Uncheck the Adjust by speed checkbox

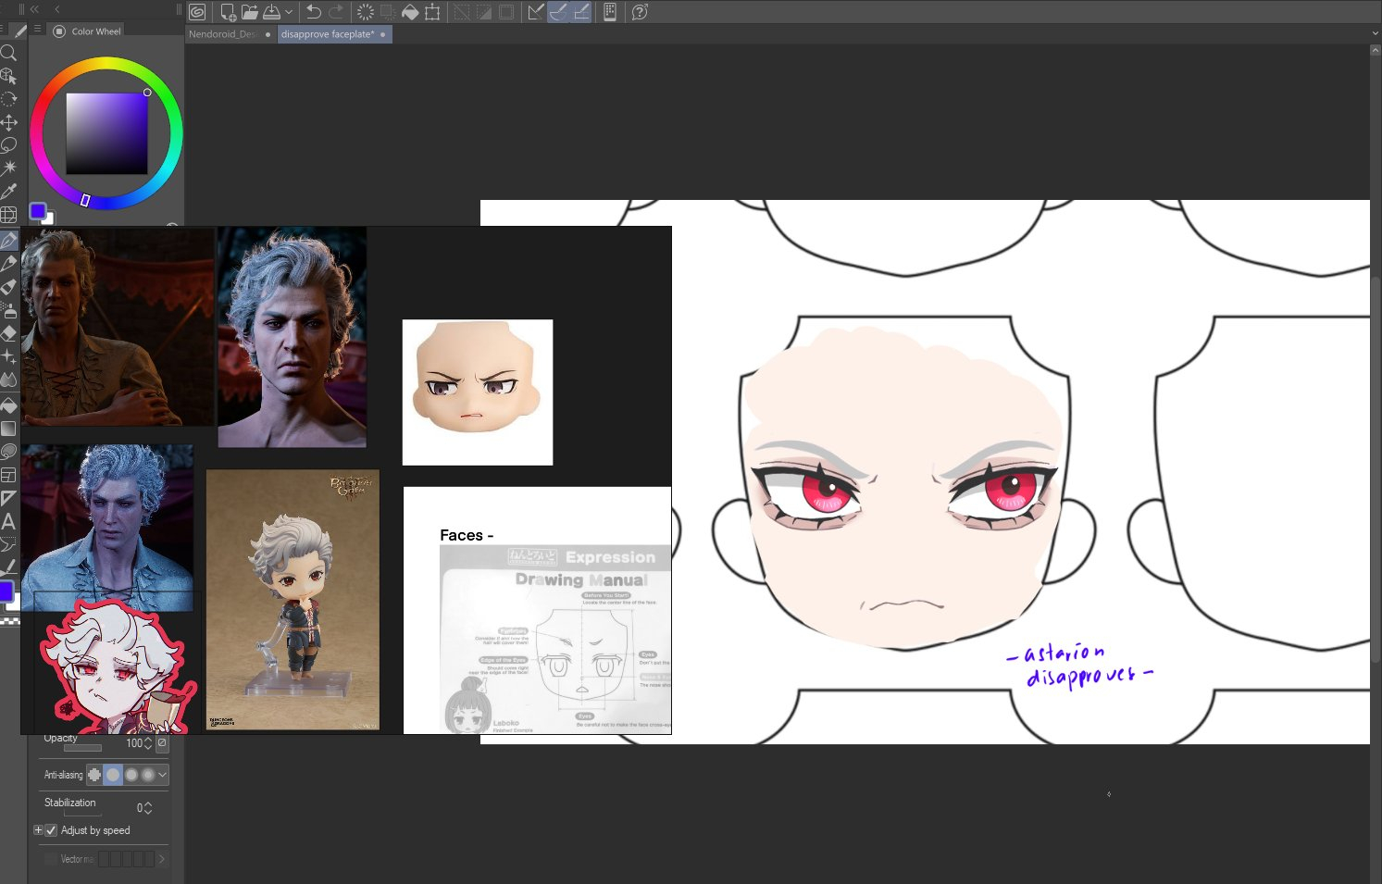pos(51,830)
